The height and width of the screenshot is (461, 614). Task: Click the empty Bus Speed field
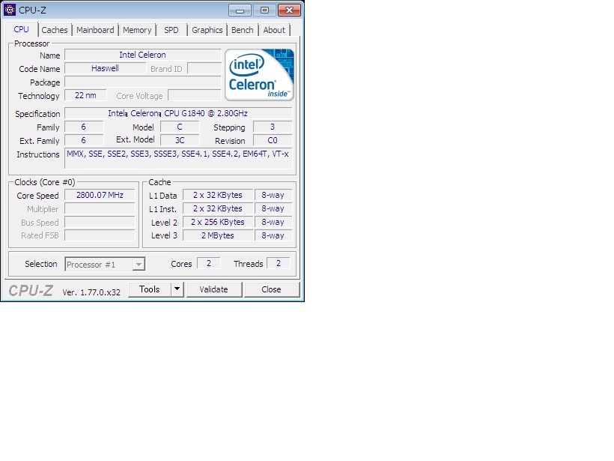pyautogui.click(x=100, y=223)
